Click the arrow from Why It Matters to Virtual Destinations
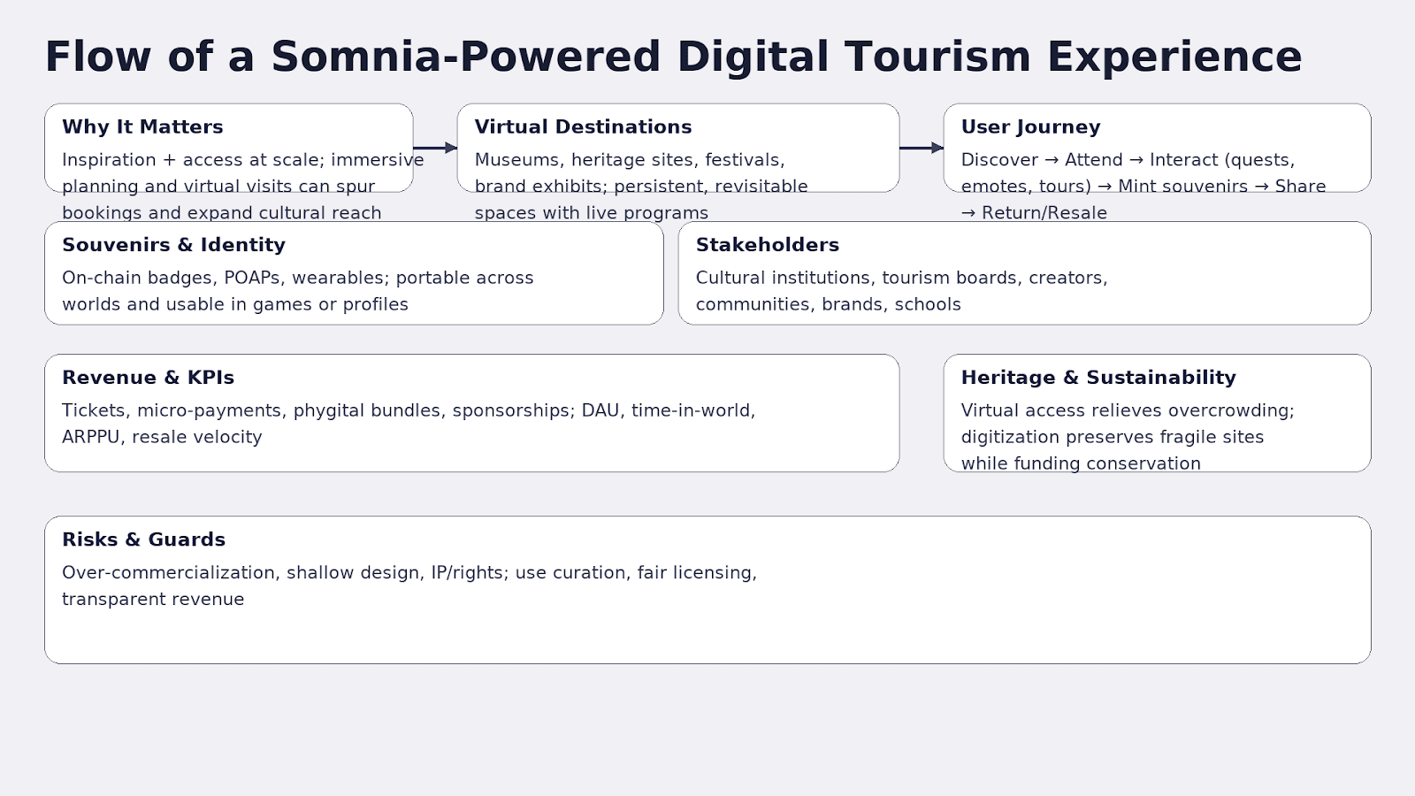This screenshot has height=796, width=1415. click(x=434, y=148)
